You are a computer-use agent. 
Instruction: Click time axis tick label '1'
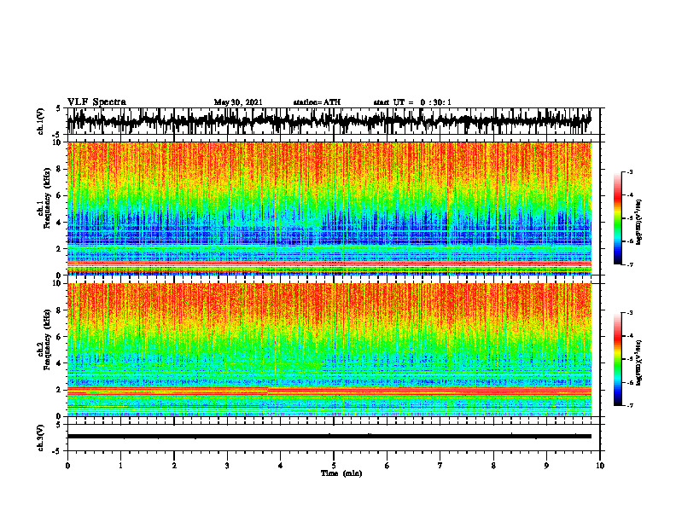pyautogui.click(x=120, y=466)
